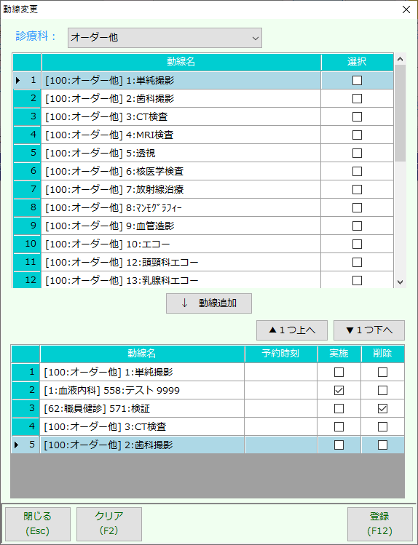
Task: Click the 動線名 column header in the upper table
Action: (181, 62)
